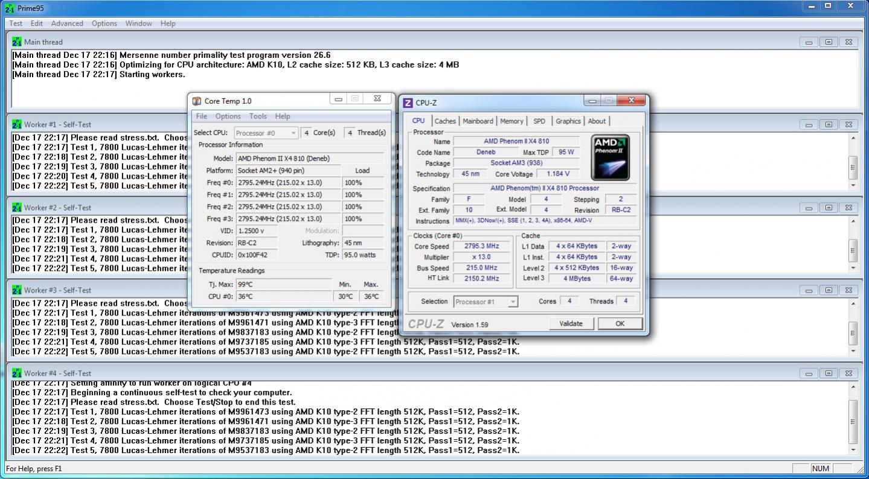This screenshot has width=869, height=479.
Task: Click the Core Speed 2795.3 MHz value
Action: click(x=482, y=246)
